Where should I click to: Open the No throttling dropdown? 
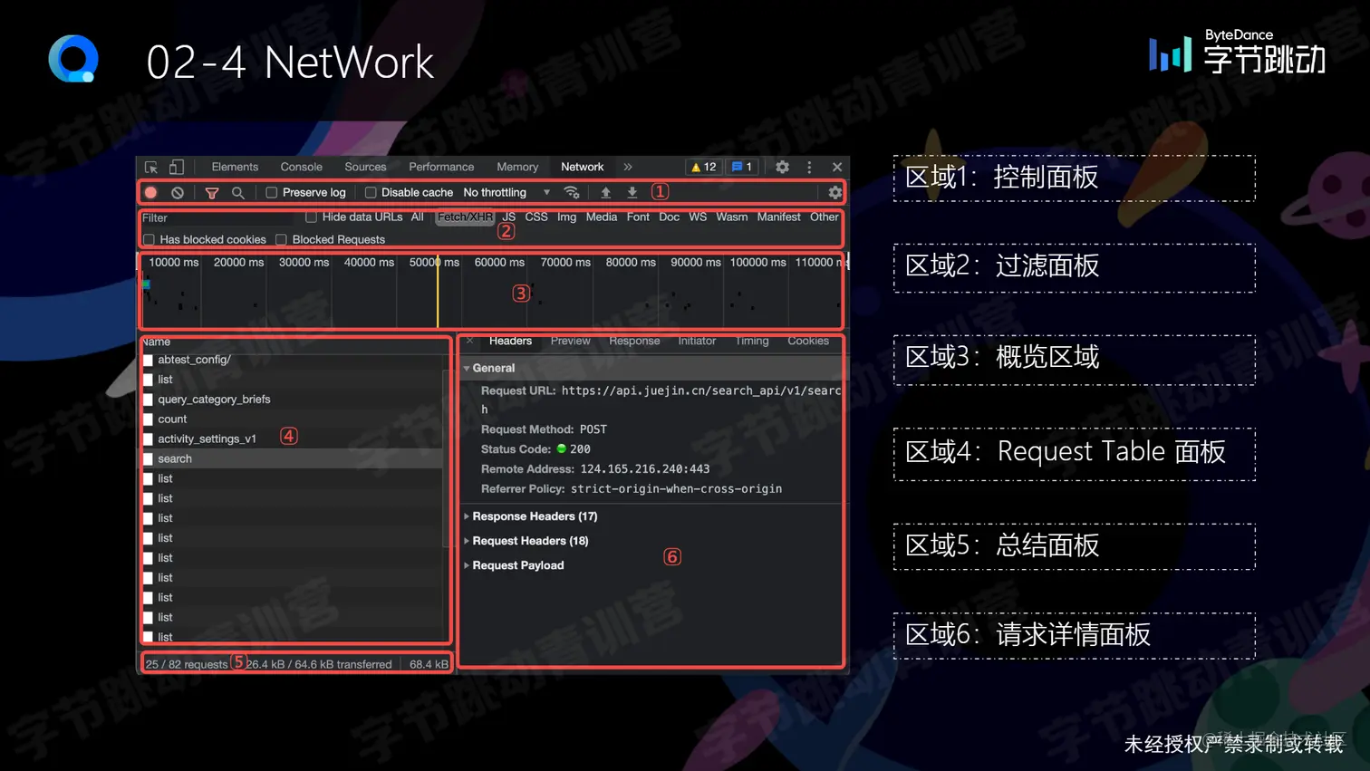pos(507,192)
